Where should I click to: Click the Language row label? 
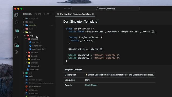point(70,80)
